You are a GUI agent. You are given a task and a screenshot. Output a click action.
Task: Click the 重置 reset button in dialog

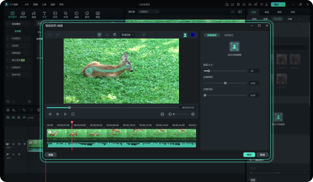[x=51, y=155]
